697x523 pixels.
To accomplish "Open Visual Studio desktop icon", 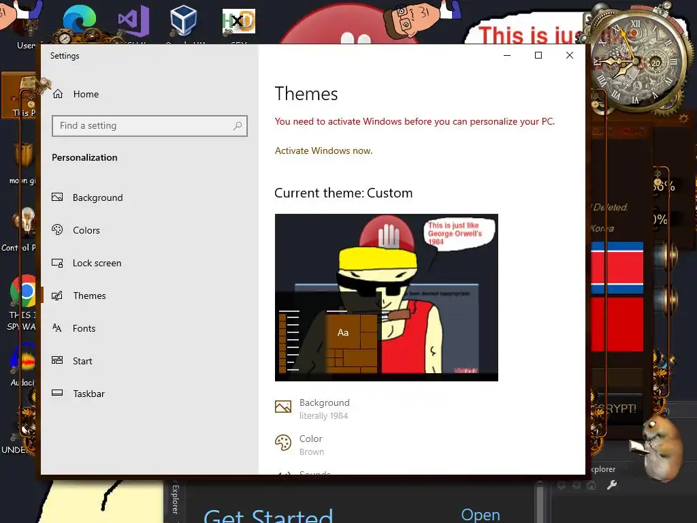I will point(133,22).
